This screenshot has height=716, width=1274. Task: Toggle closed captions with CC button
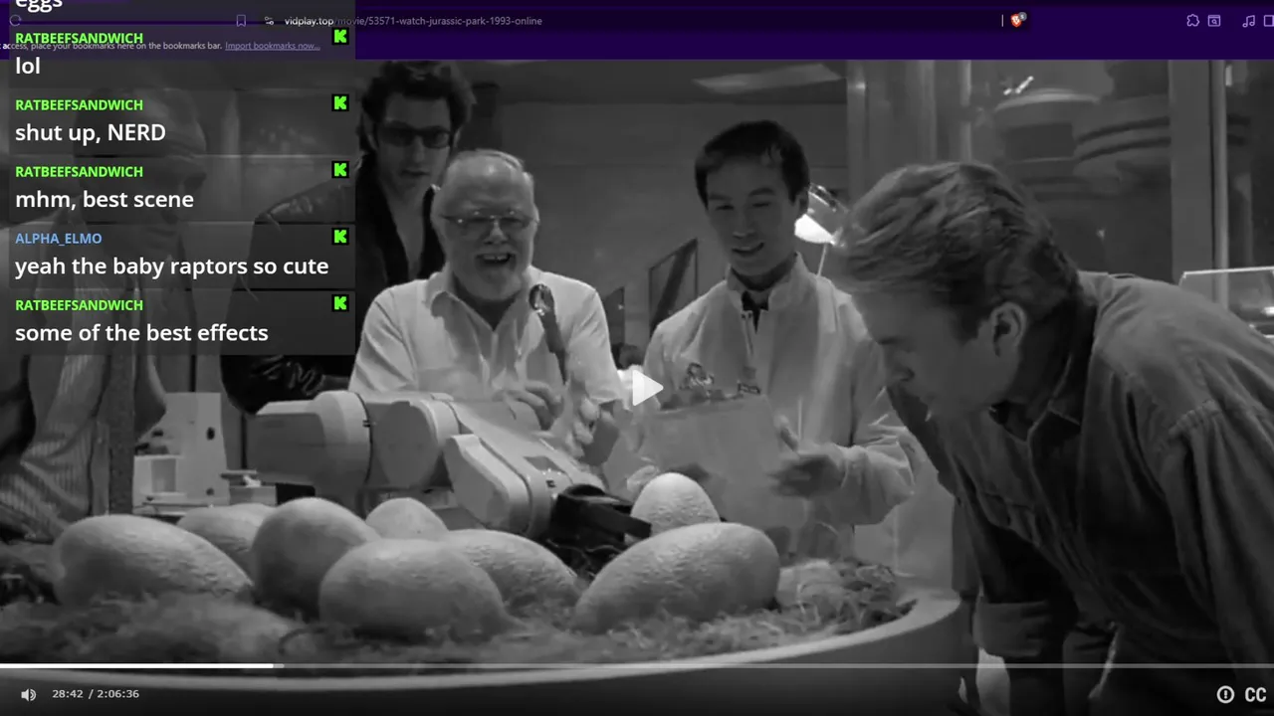point(1255,695)
